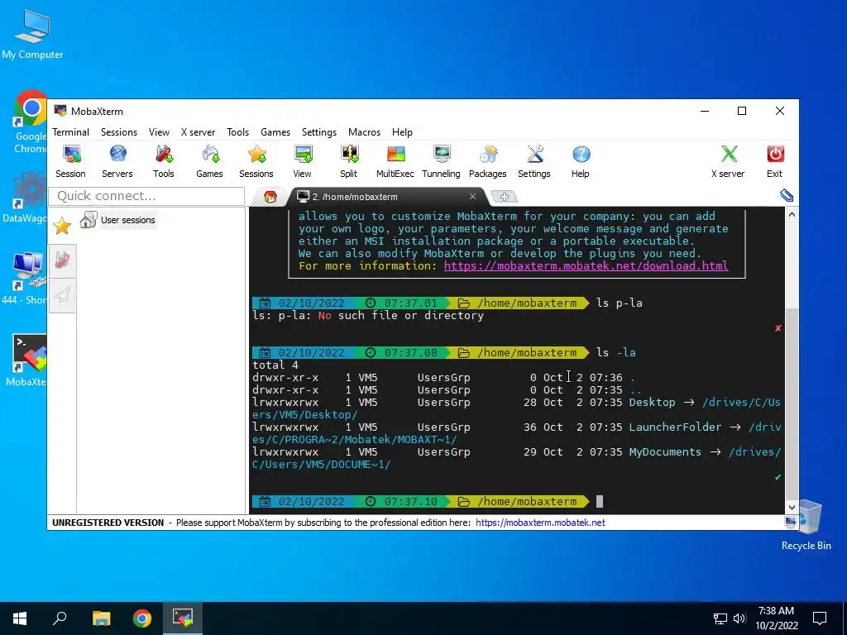
Task: Open the Session toolbar button
Action: (x=71, y=161)
